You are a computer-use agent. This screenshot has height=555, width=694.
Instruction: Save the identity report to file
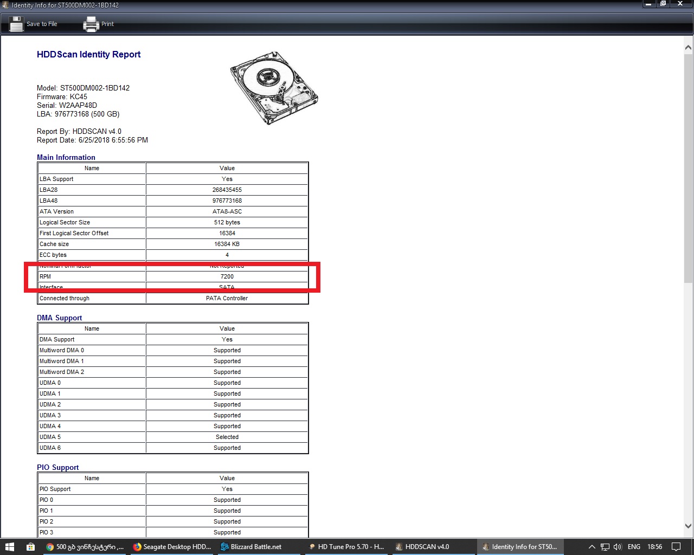pos(33,24)
